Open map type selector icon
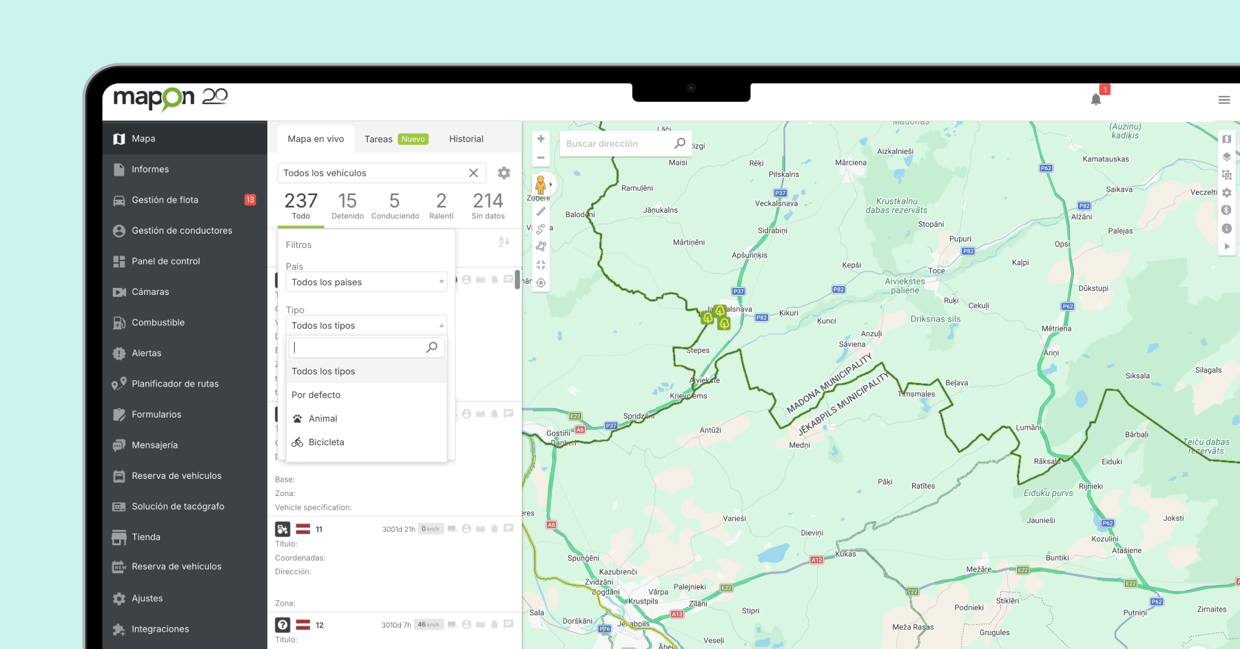The image size is (1240, 649). [1227, 139]
